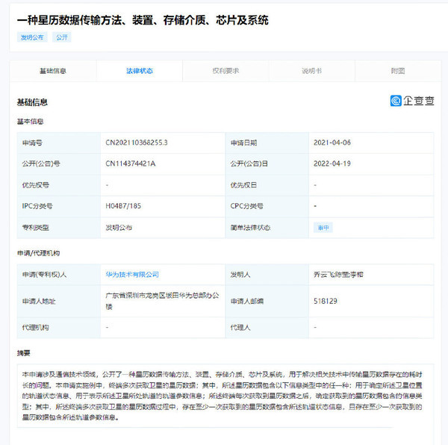This screenshot has width=448, height=445.
Task: Click the 公开(公告)日 label cell
Action: click(267, 164)
